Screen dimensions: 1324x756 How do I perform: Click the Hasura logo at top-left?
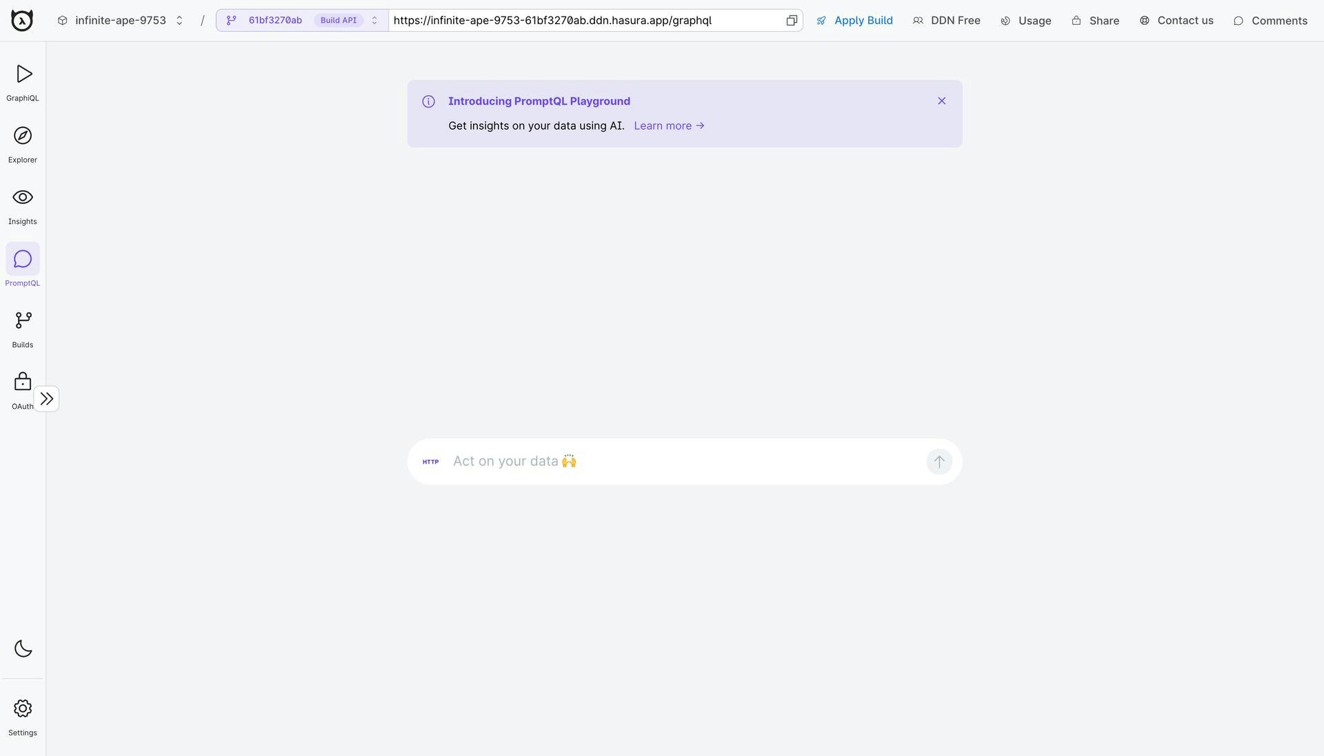click(22, 21)
